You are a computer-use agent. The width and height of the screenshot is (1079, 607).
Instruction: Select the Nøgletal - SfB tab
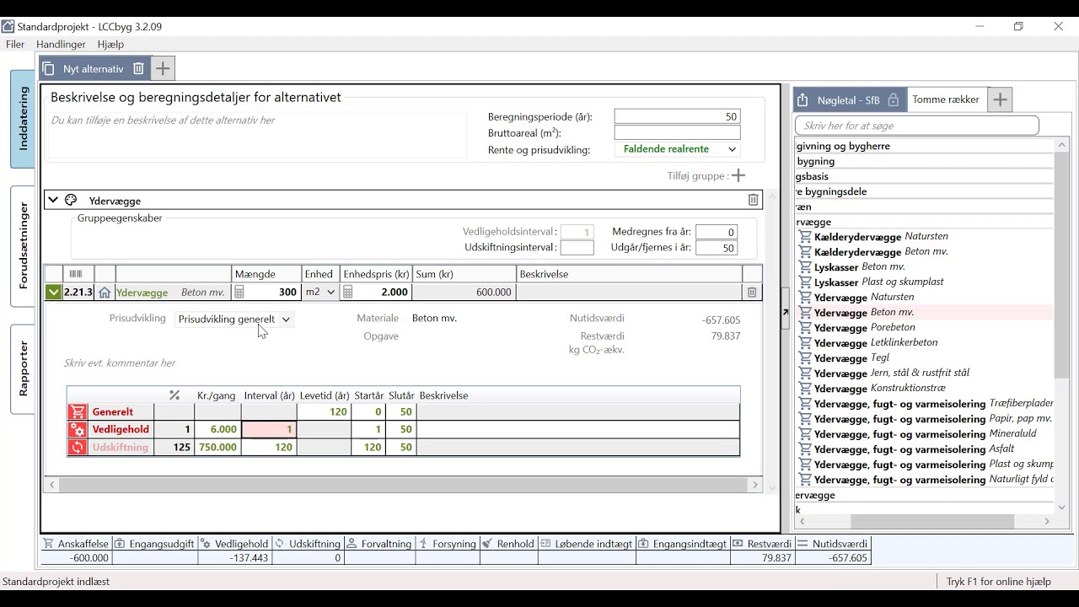(849, 99)
